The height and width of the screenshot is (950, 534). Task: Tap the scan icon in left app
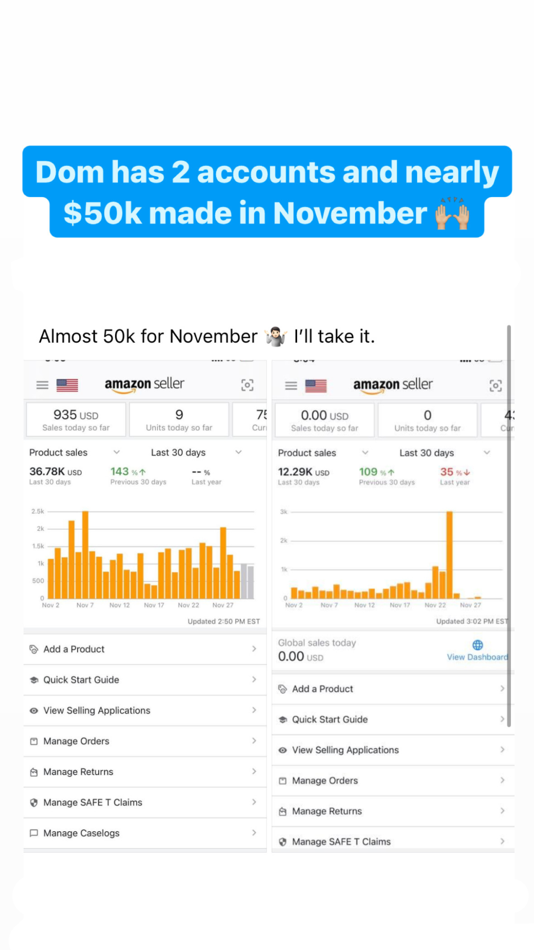(247, 385)
